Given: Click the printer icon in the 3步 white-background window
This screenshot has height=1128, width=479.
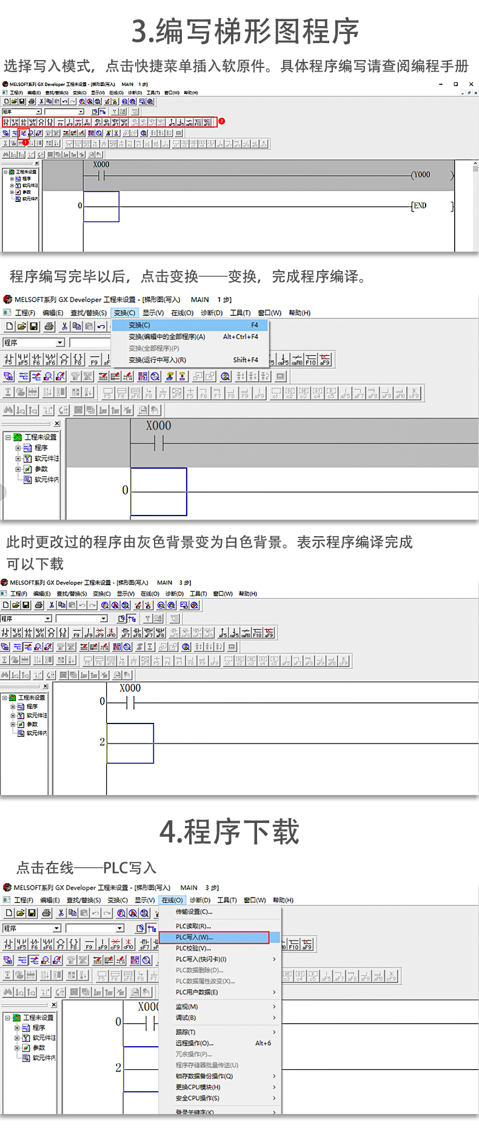Looking at the screenshot, I should (39, 605).
